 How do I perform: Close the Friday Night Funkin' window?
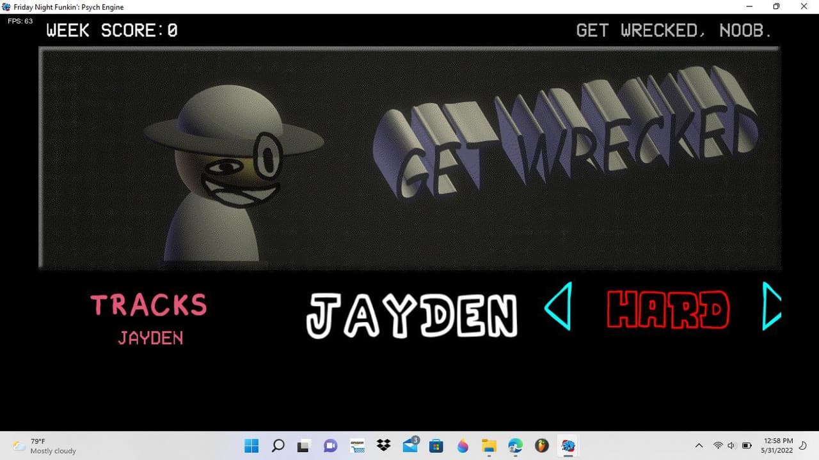[804, 6]
